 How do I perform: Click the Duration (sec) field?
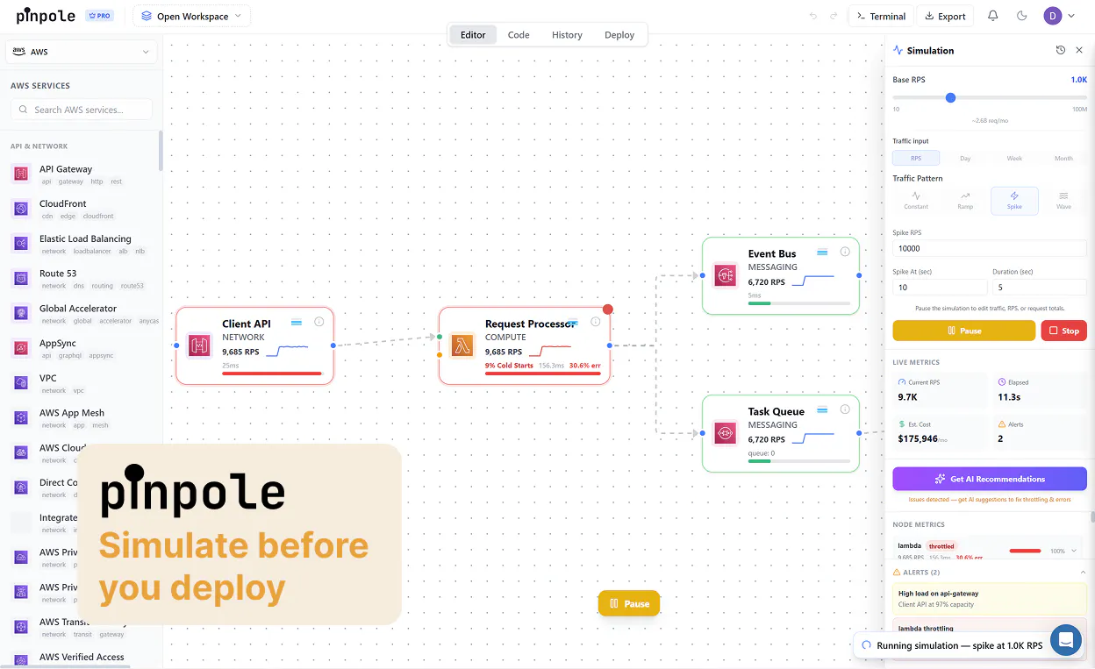(1040, 287)
